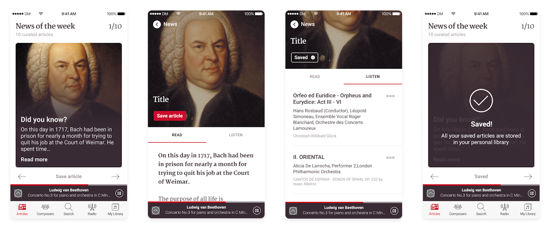This screenshot has height=229, width=550.
Task: Open three-dot menu for II. ORIENTAL track
Action: (390, 157)
